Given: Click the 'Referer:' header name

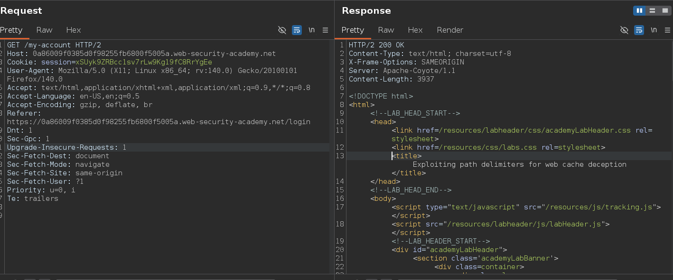Looking at the screenshot, I should coord(24,113).
